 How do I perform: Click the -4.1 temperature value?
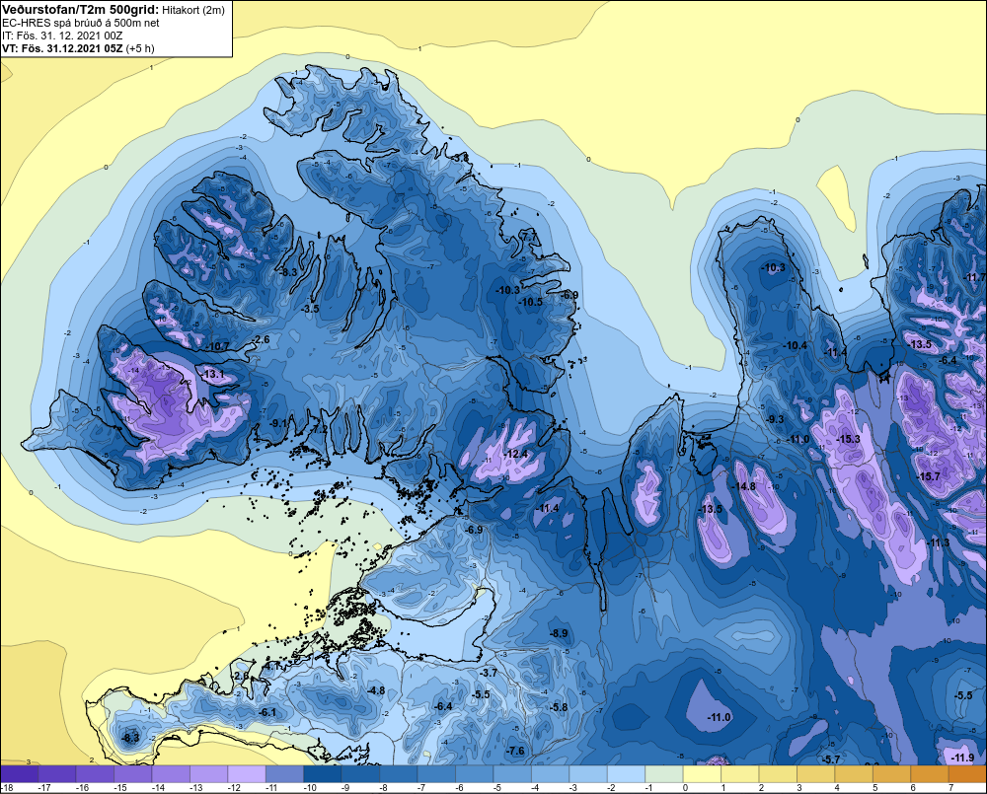(272, 665)
